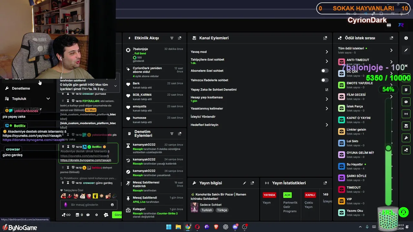Image resolution: width=413 pixels, height=232 pixels.
Task: Open File Explorer from taskbar
Action: (178, 227)
